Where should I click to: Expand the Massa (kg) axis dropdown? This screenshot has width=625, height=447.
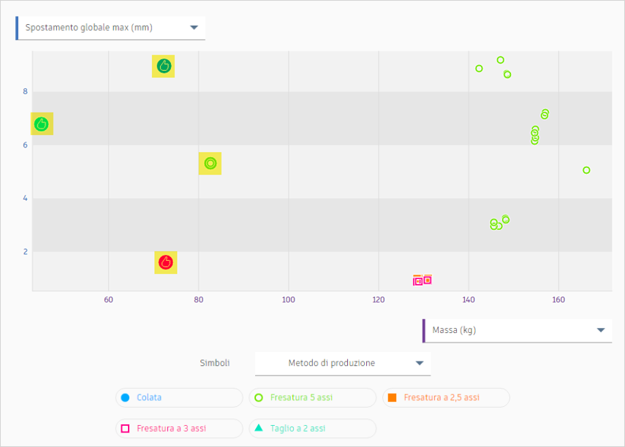517,329
